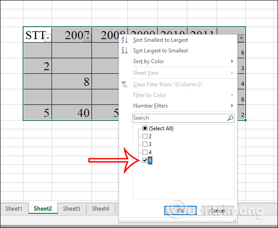Check the (Select All) checkbox
The image size is (278, 228).
tap(145, 128)
